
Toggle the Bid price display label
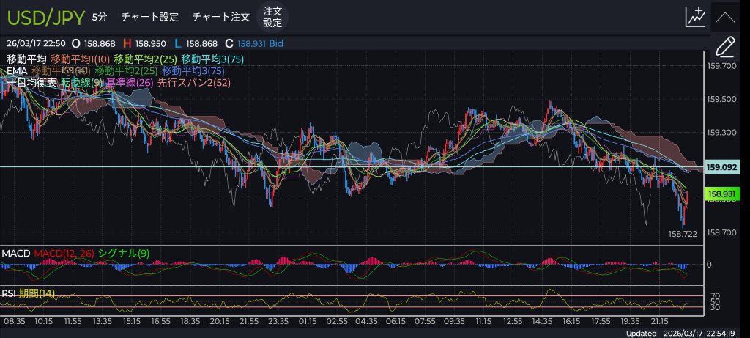(276, 44)
